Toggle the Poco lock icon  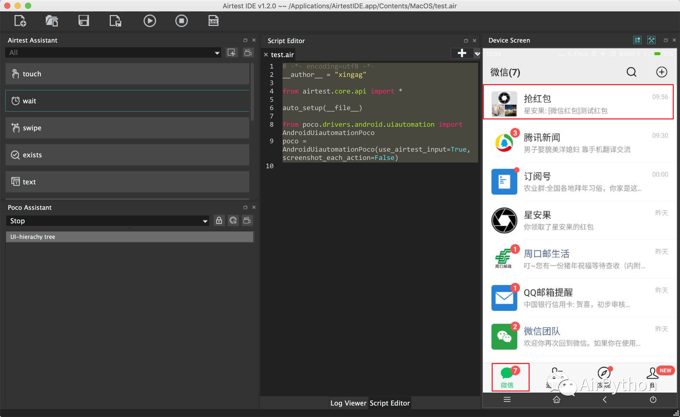tap(219, 220)
